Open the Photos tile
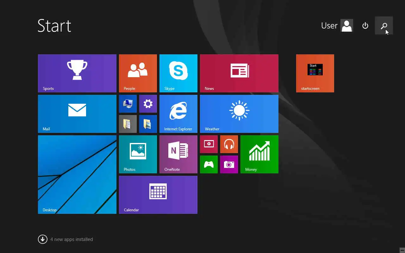The height and width of the screenshot is (253, 405). click(138, 154)
